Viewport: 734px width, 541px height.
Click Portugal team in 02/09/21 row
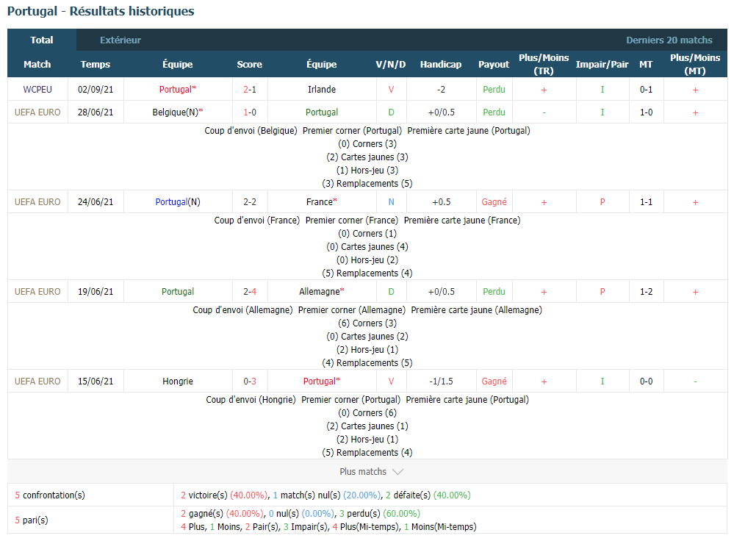pos(177,89)
